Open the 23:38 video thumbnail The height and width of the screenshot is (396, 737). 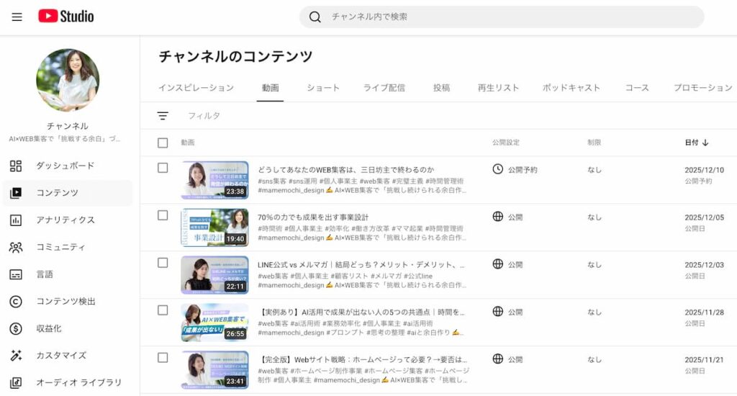(x=214, y=180)
